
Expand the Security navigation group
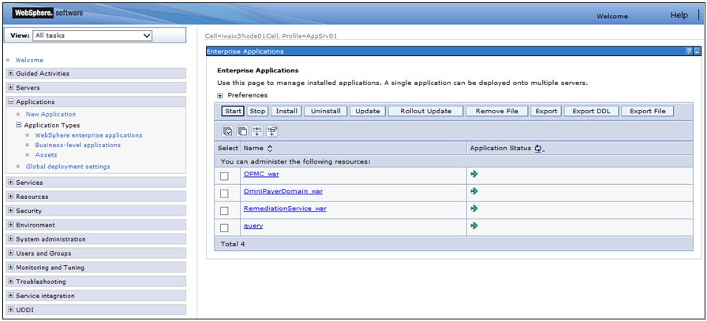10,211
